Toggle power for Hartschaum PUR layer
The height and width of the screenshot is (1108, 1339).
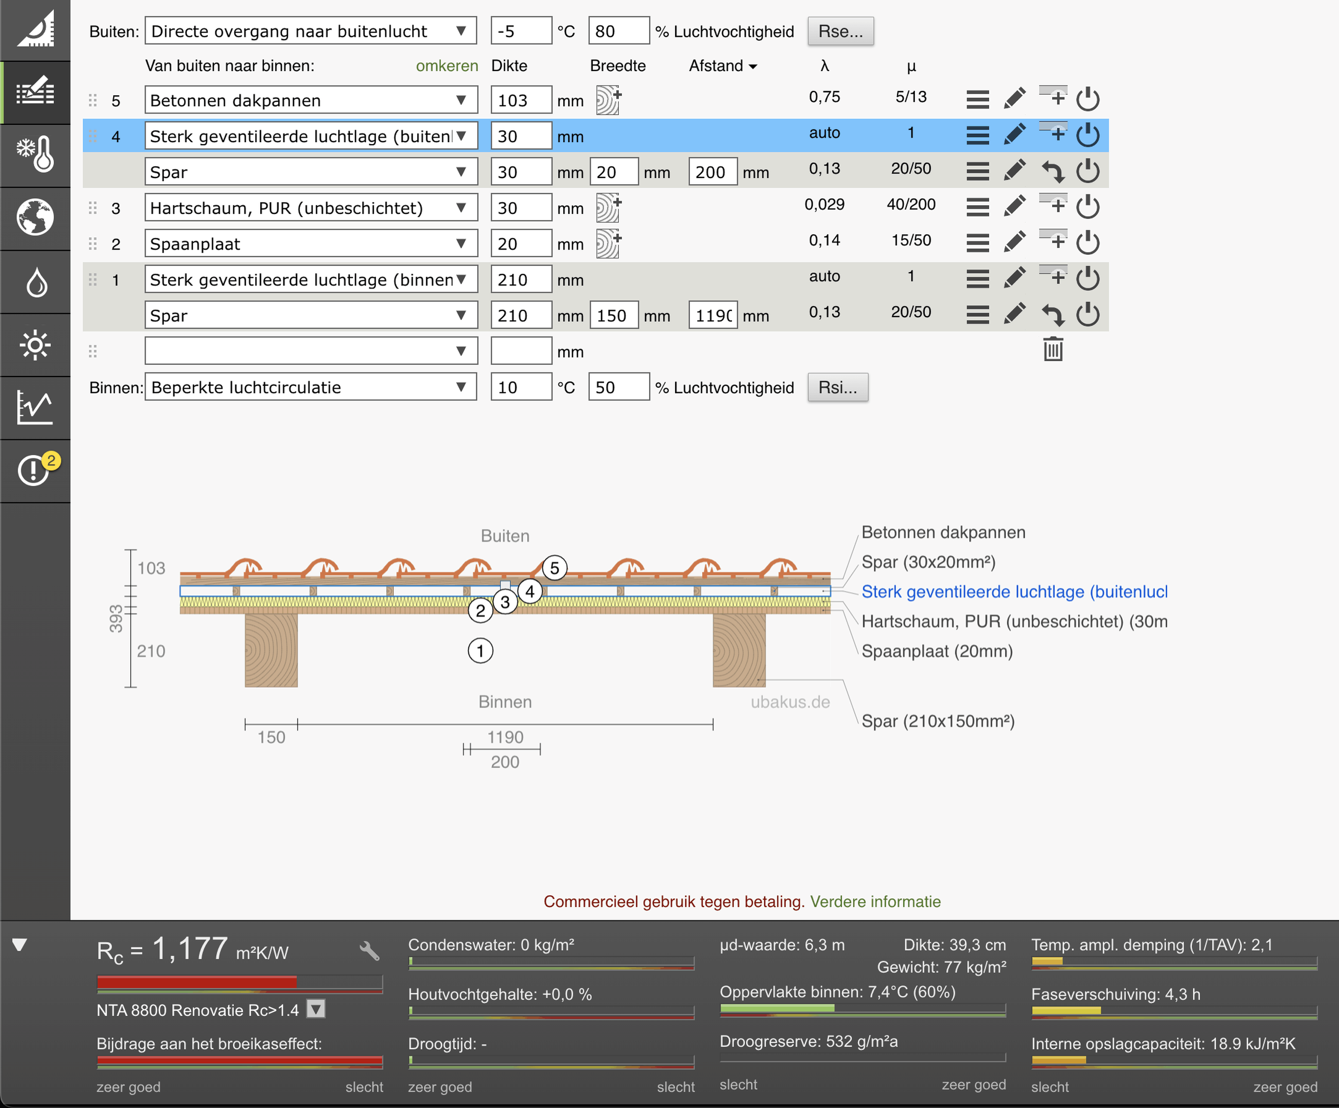[x=1088, y=206]
